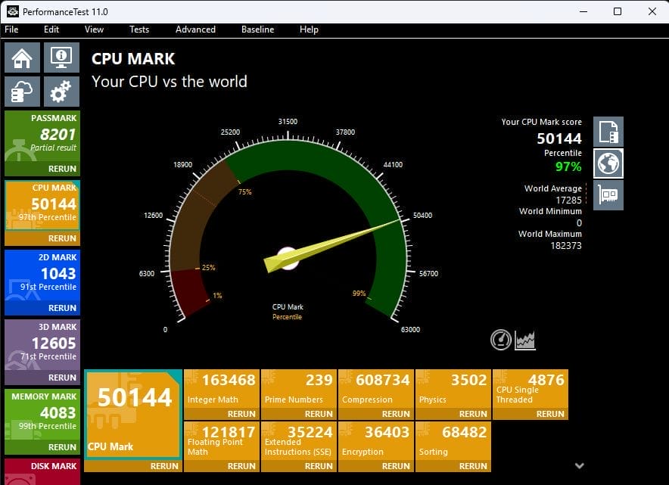Open the View menu
Image resolution: width=669 pixels, height=485 pixels.
tap(94, 30)
